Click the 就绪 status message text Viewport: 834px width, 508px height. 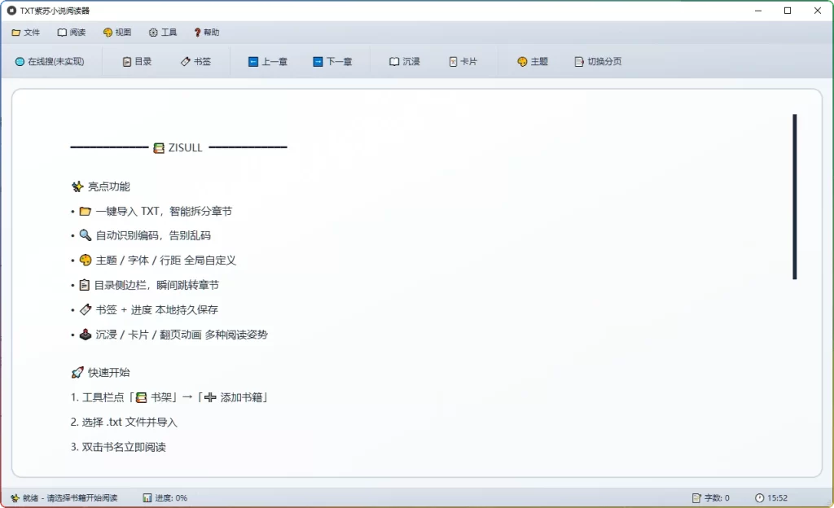click(x=57, y=497)
